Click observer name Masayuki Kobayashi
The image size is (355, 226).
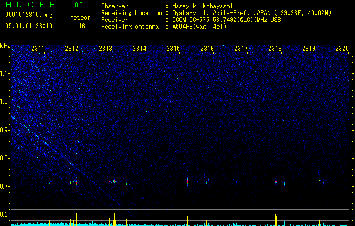[203, 6]
